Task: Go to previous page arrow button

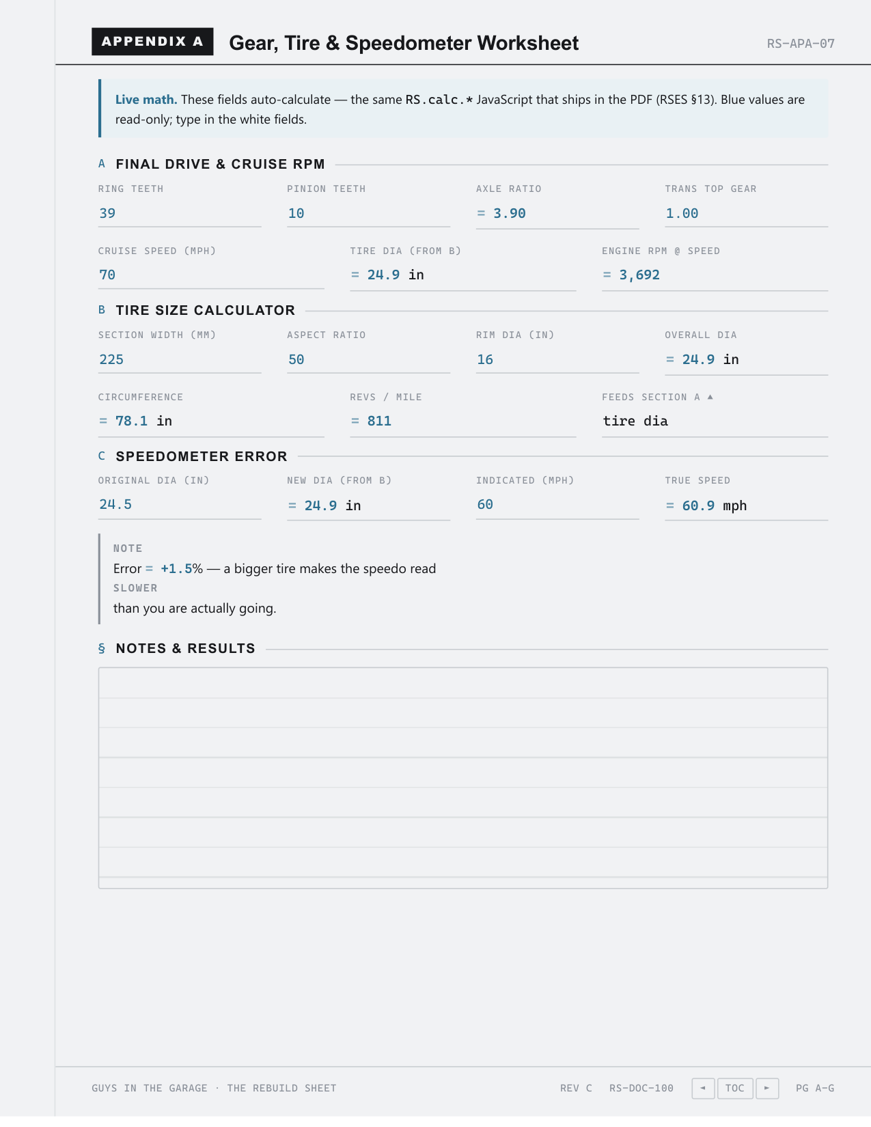Action: [x=703, y=1088]
